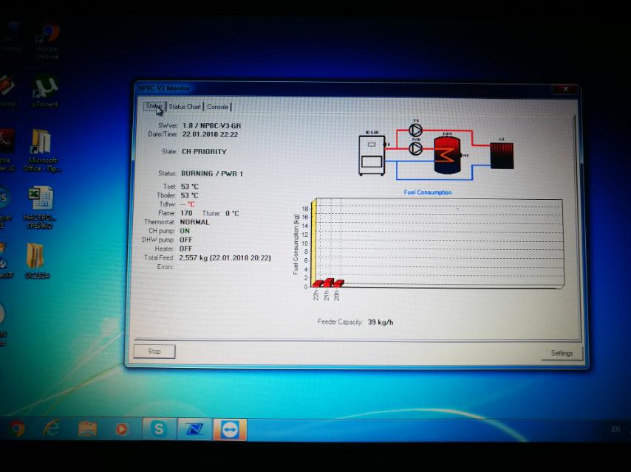
Task: Click the Skype icon in the taskbar
Action: pos(158,428)
